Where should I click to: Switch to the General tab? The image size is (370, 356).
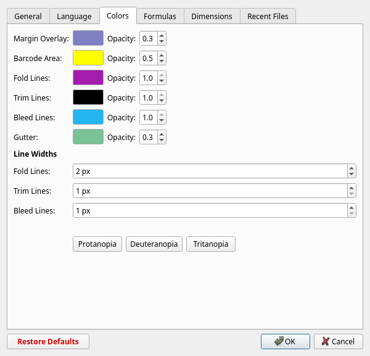(28, 16)
